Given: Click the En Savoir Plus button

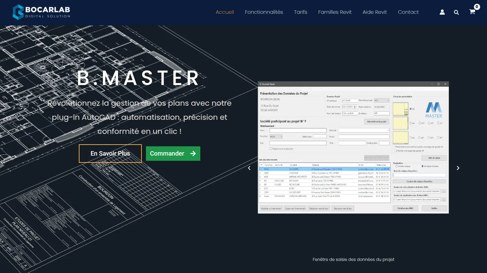Looking at the screenshot, I should 110,154.
